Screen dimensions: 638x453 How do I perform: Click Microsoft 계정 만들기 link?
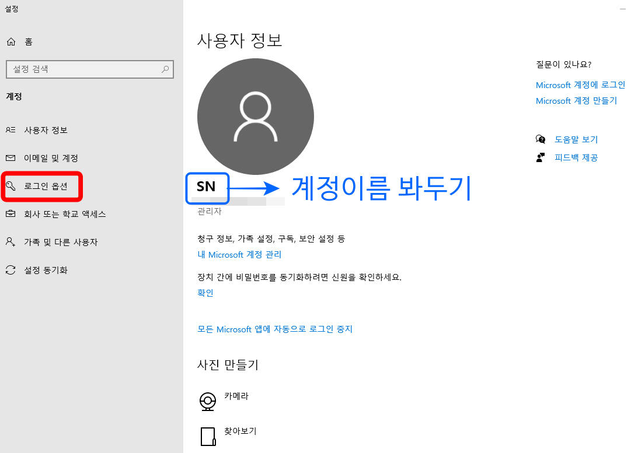(x=576, y=100)
